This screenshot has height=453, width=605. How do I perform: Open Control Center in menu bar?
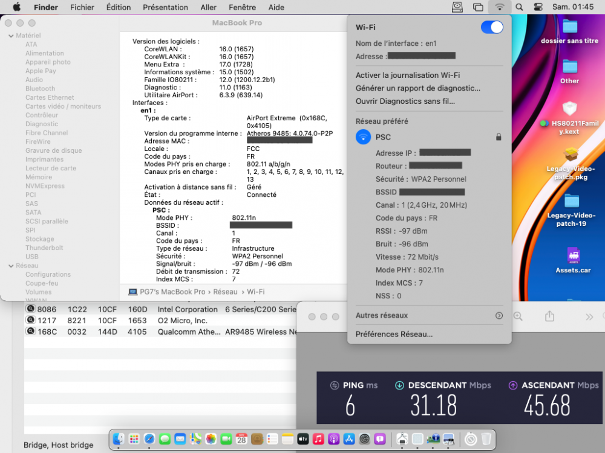pos(538,7)
